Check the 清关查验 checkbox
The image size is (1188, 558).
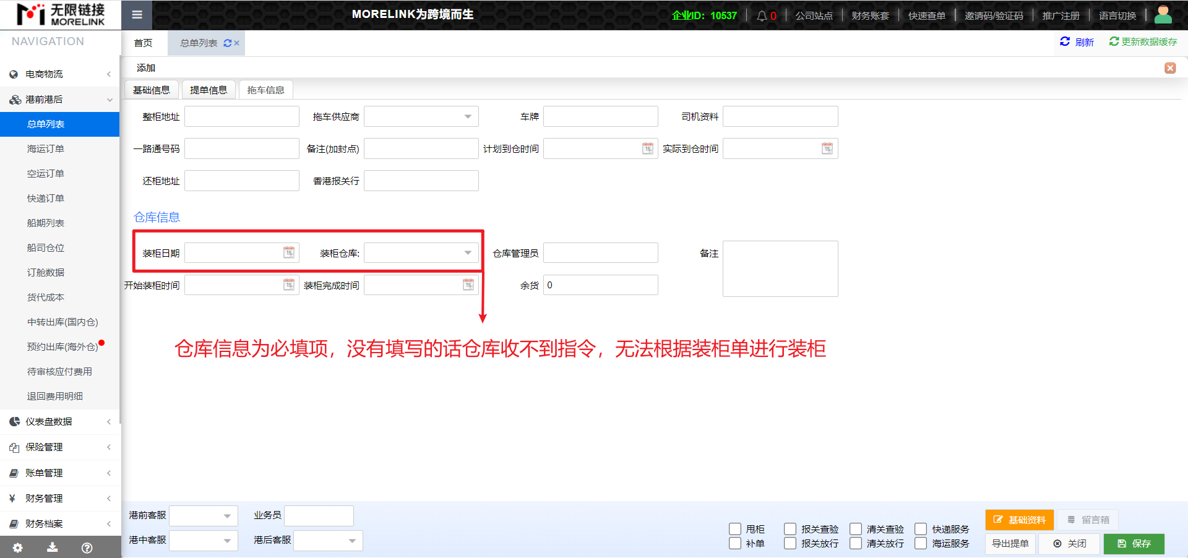856,529
